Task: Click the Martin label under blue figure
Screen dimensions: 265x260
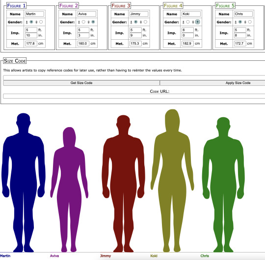Action: point(5,256)
